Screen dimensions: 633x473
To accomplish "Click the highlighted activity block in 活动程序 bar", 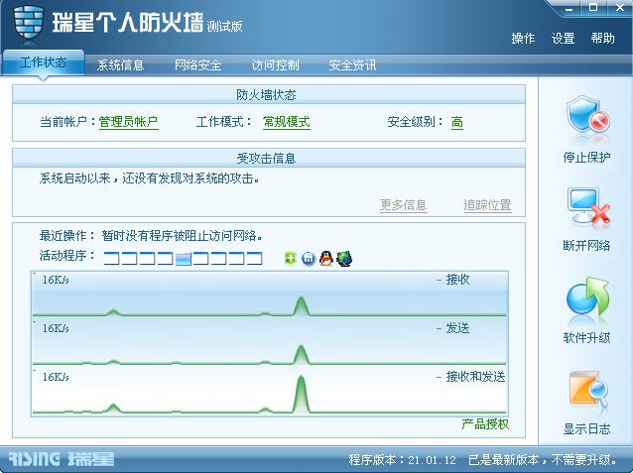I will [183, 259].
